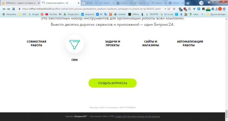
Task: Click the scrollbar up arrow
Action: pyautogui.click(x=227, y=19)
